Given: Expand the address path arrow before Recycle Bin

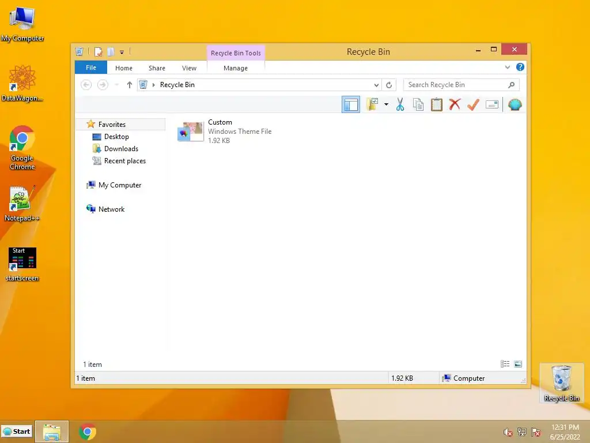Looking at the screenshot, I should click(x=153, y=85).
